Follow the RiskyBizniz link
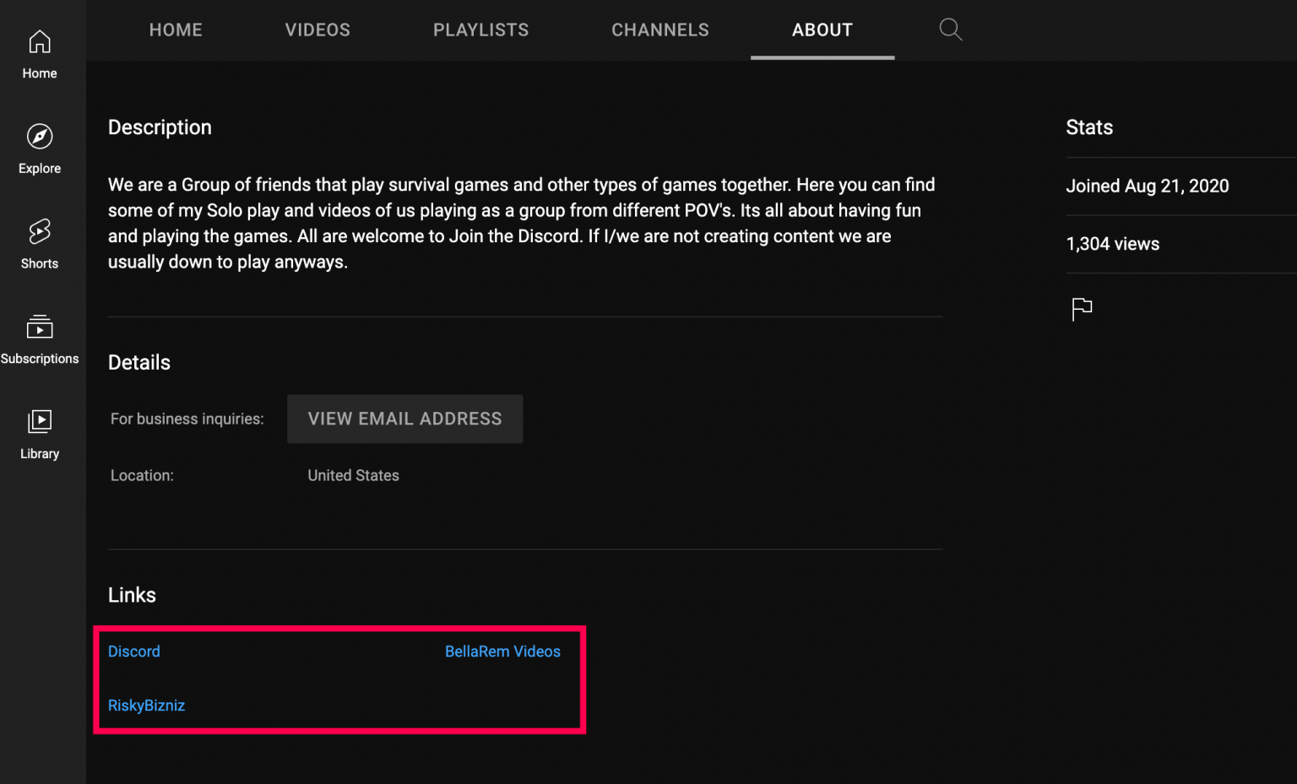Image resolution: width=1297 pixels, height=784 pixels. 146,706
